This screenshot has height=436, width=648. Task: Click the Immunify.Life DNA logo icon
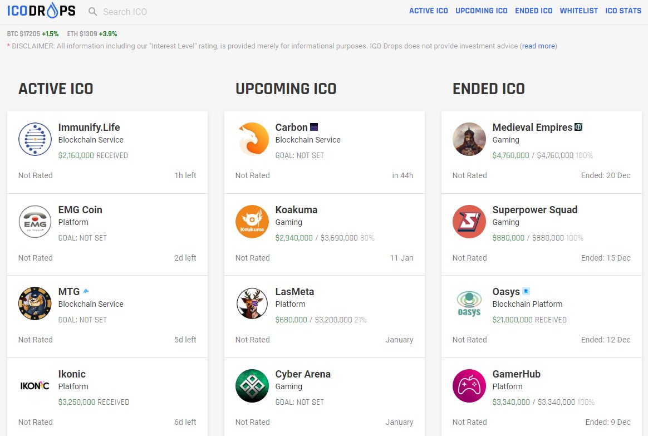[x=35, y=140]
